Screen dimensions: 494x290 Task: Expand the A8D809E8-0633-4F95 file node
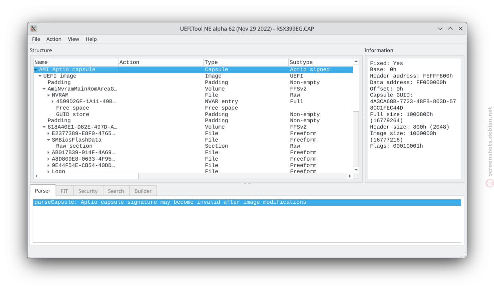pyautogui.click(x=49, y=159)
